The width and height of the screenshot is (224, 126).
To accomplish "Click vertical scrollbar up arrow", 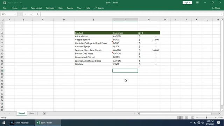I will point(222,20).
